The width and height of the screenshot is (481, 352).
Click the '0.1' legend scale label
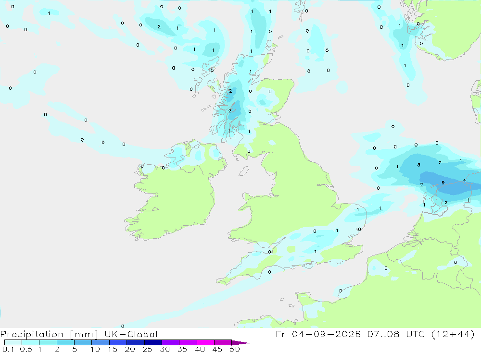coord(8,349)
